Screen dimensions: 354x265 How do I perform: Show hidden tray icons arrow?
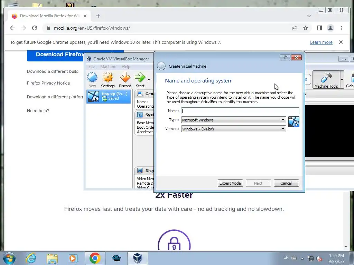click(x=302, y=258)
